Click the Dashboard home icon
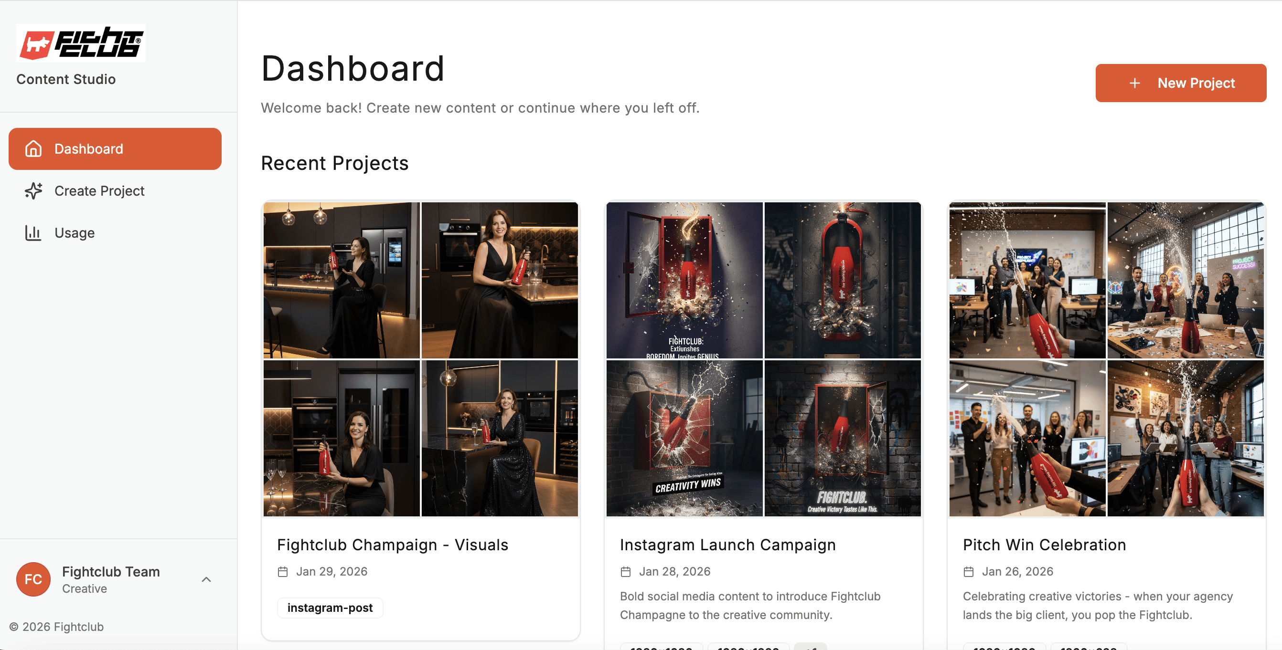The width and height of the screenshot is (1282, 650). coord(33,149)
